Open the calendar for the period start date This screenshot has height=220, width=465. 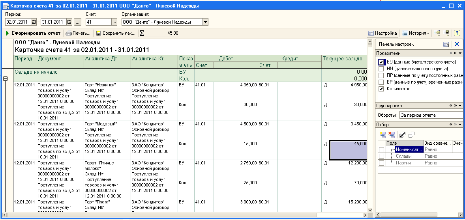[x=34, y=22]
